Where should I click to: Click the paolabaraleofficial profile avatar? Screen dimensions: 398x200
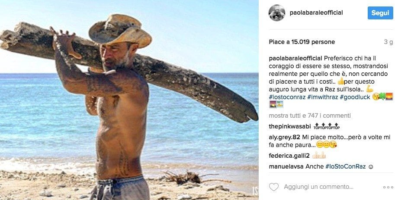coord(277,12)
